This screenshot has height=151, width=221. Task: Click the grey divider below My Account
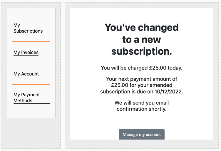(31, 84)
